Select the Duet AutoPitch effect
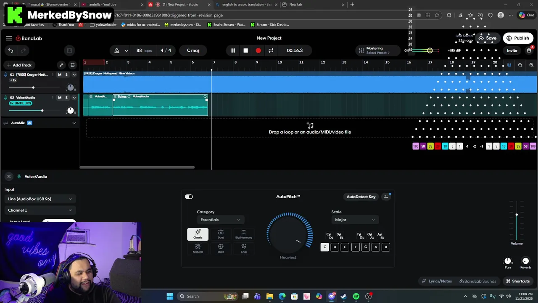The height and width of the screenshot is (303, 538). pos(221,234)
